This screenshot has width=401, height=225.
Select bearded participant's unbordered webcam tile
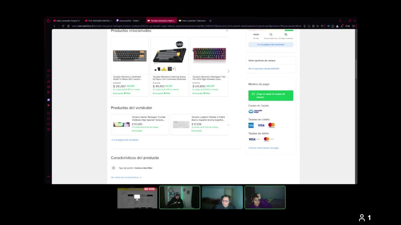coord(222,197)
